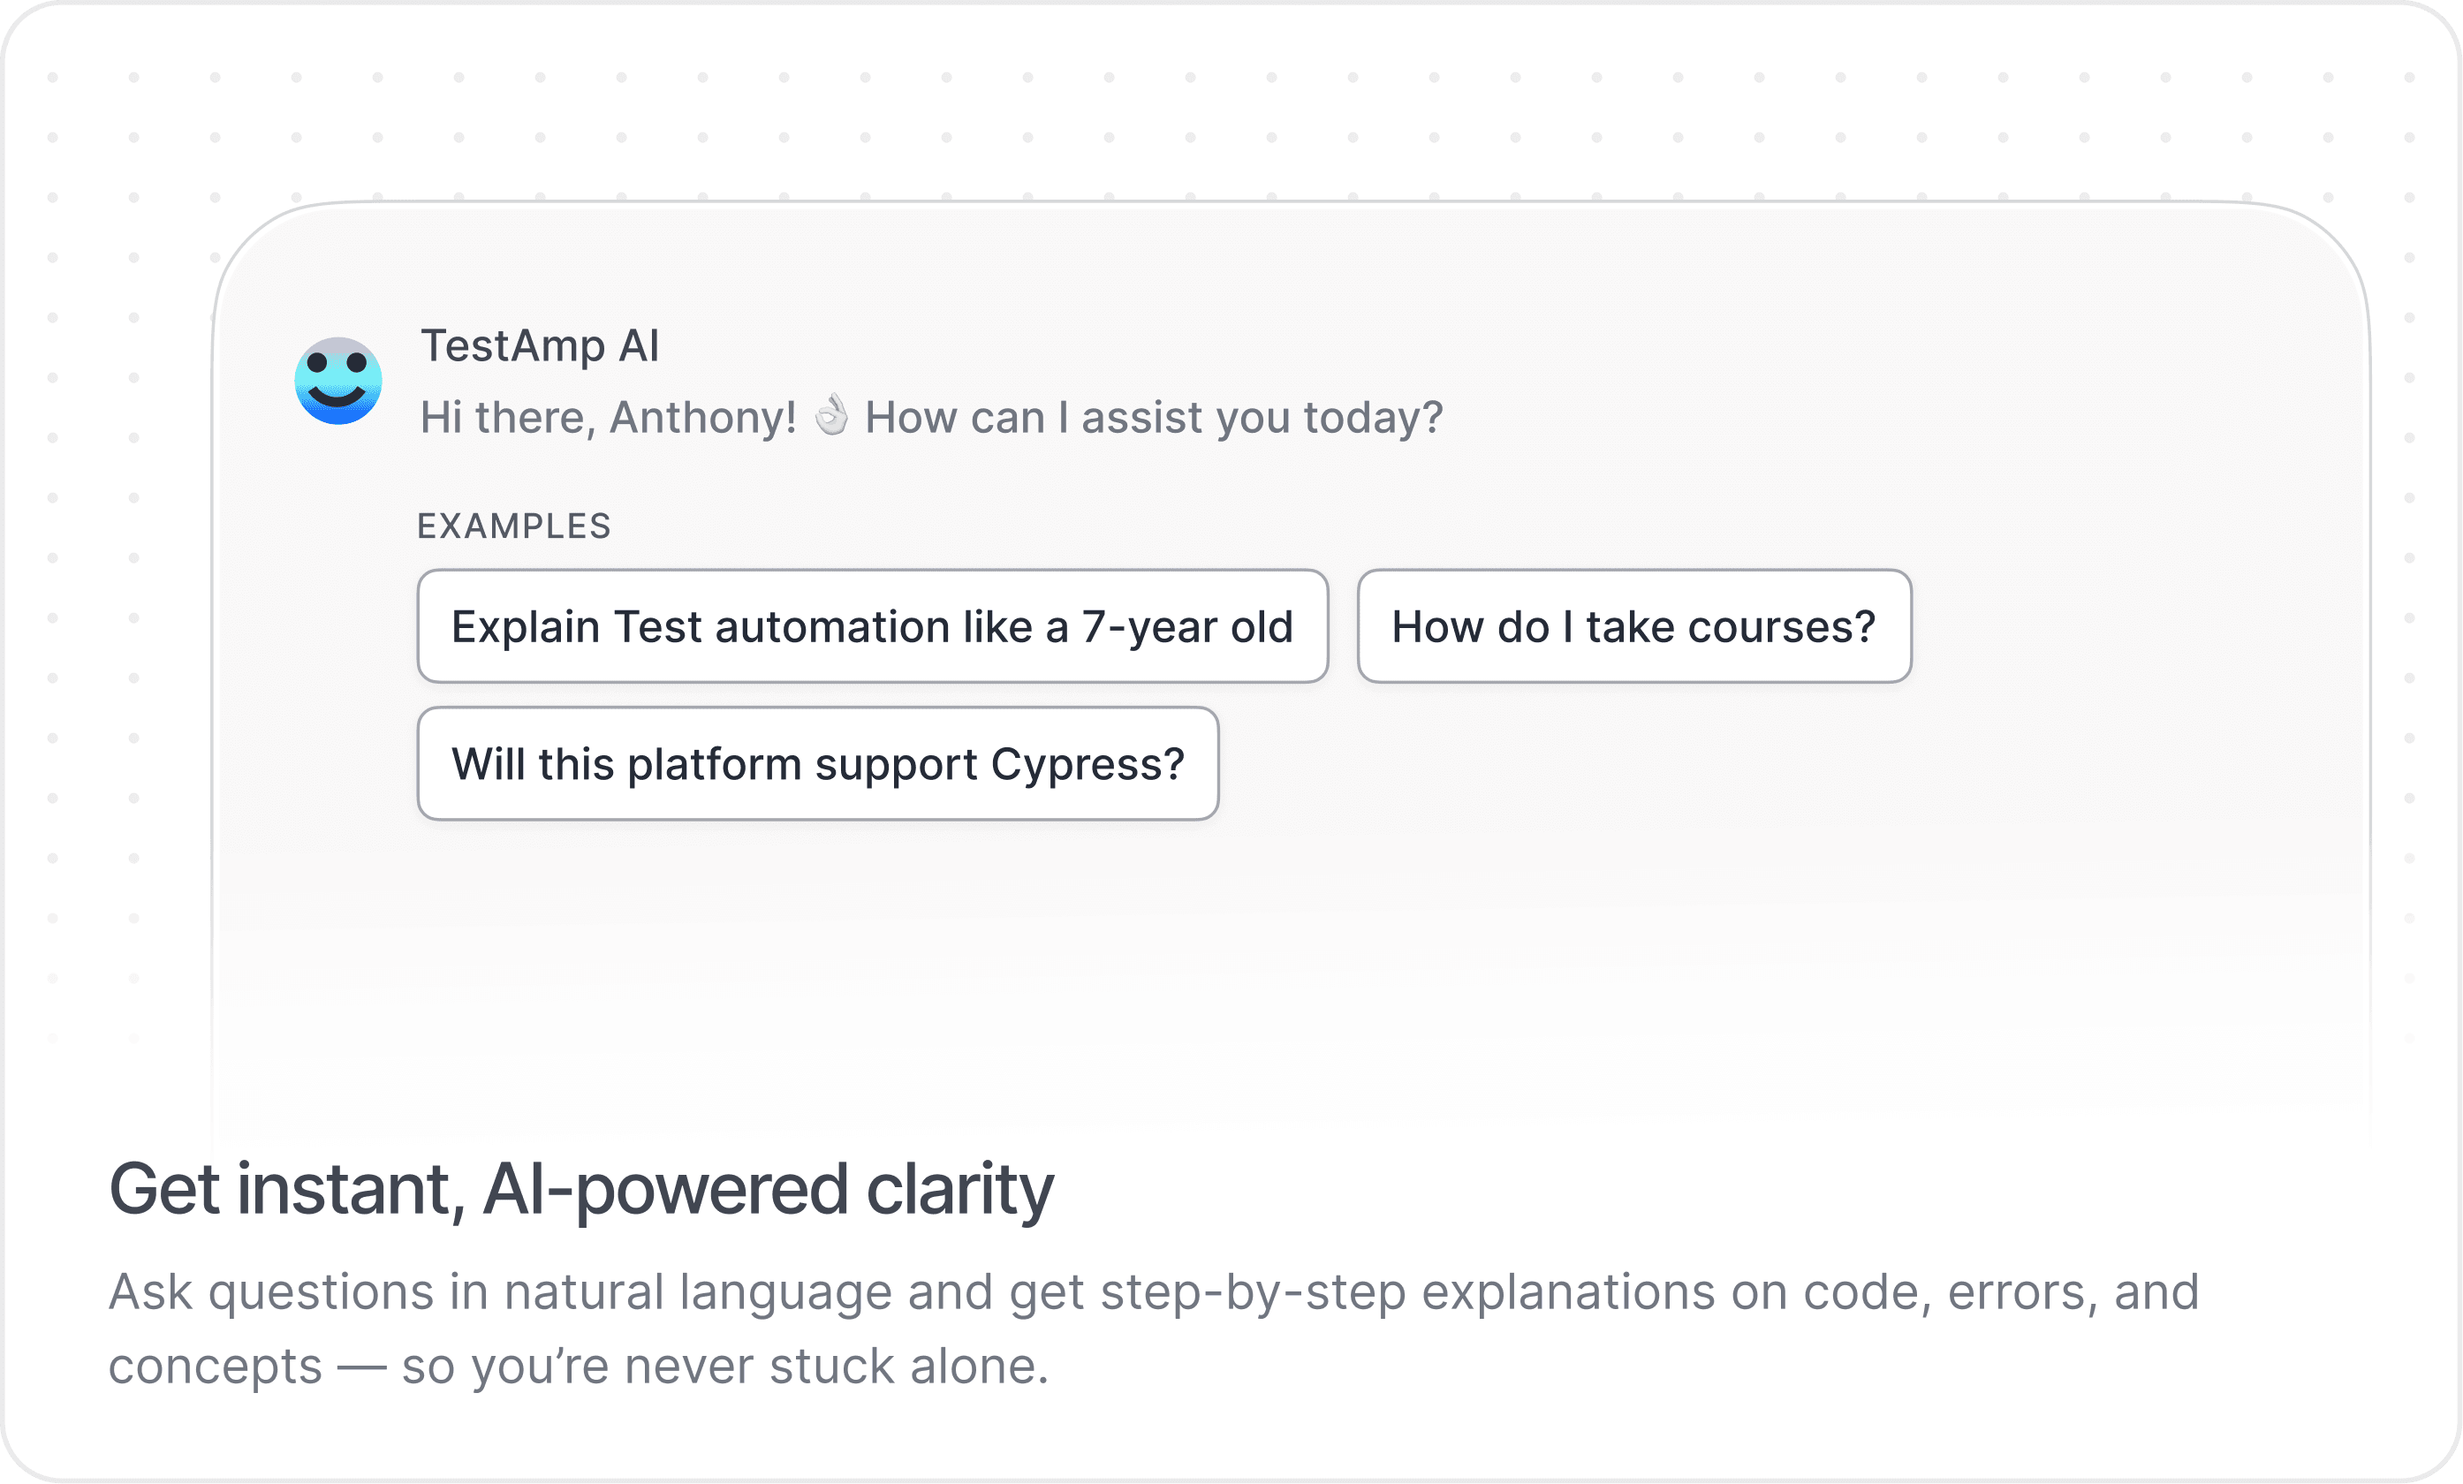Click the "so you're never stuck alone" line
Screen dimensions: 2463x1484
click(x=724, y=1367)
